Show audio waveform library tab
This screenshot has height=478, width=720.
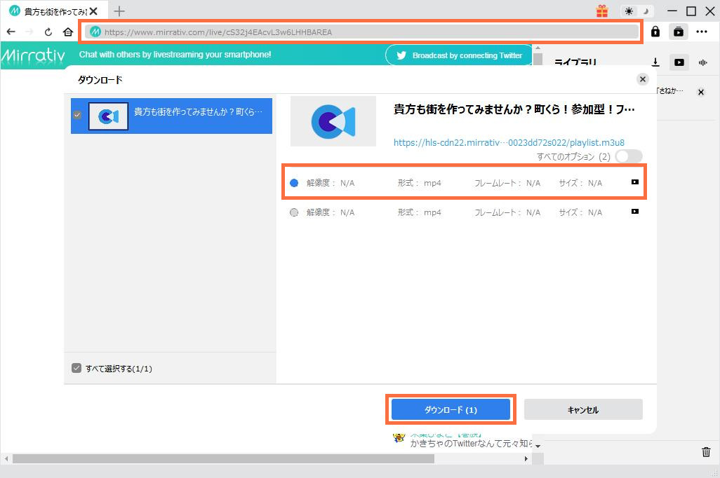[x=702, y=62]
